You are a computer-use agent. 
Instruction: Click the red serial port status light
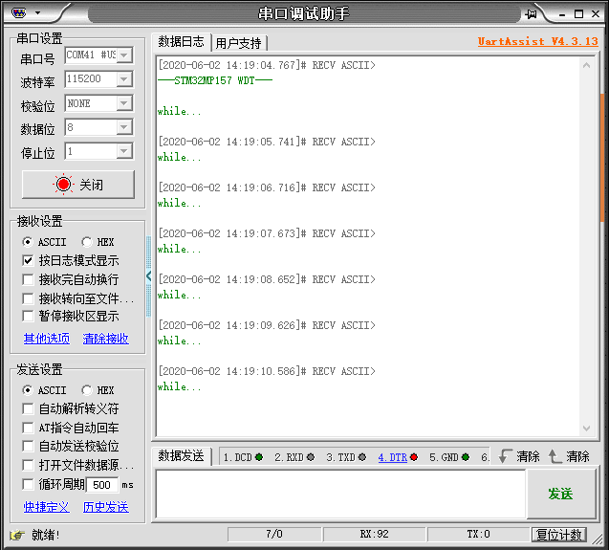[x=63, y=185]
